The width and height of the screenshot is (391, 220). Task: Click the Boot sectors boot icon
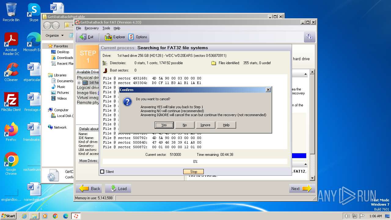click(x=105, y=70)
